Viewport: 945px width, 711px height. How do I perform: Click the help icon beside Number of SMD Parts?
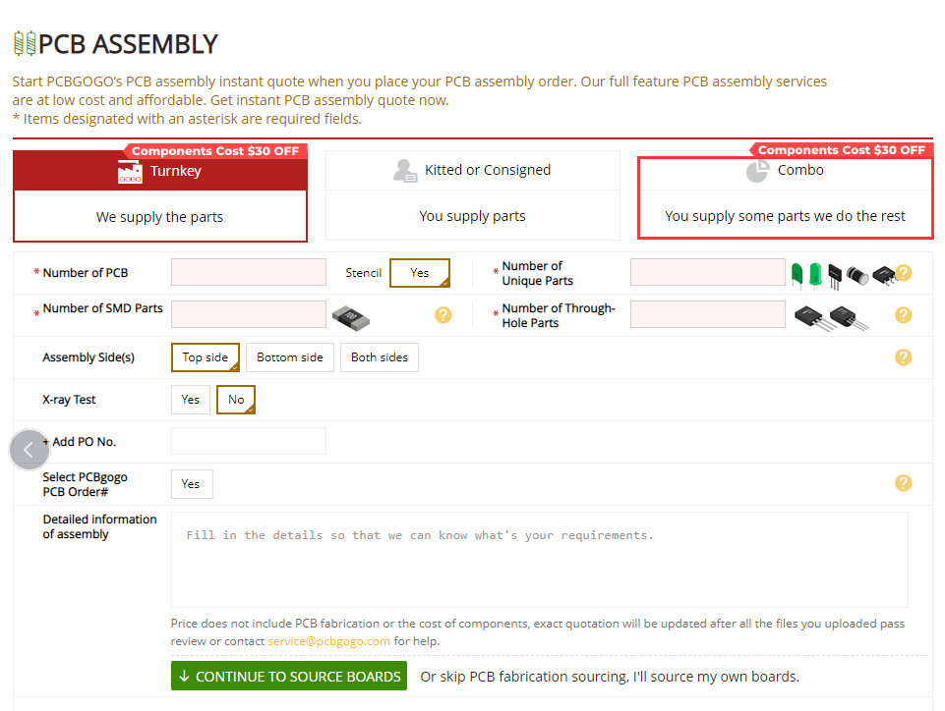(x=443, y=315)
